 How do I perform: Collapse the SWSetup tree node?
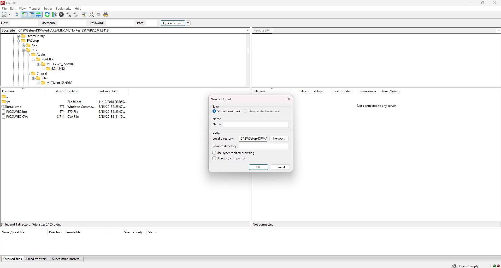pos(19,41)
